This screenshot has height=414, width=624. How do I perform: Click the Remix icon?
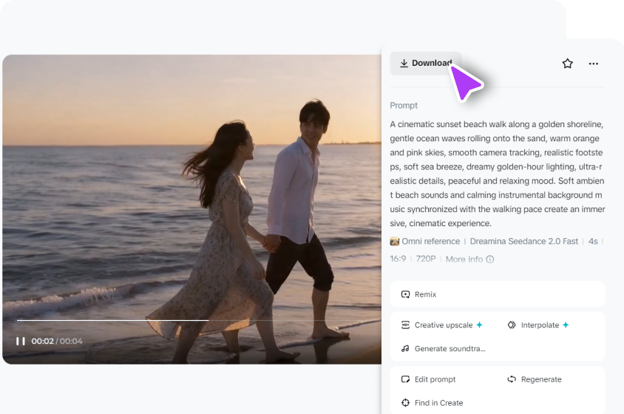pos(405,294)
